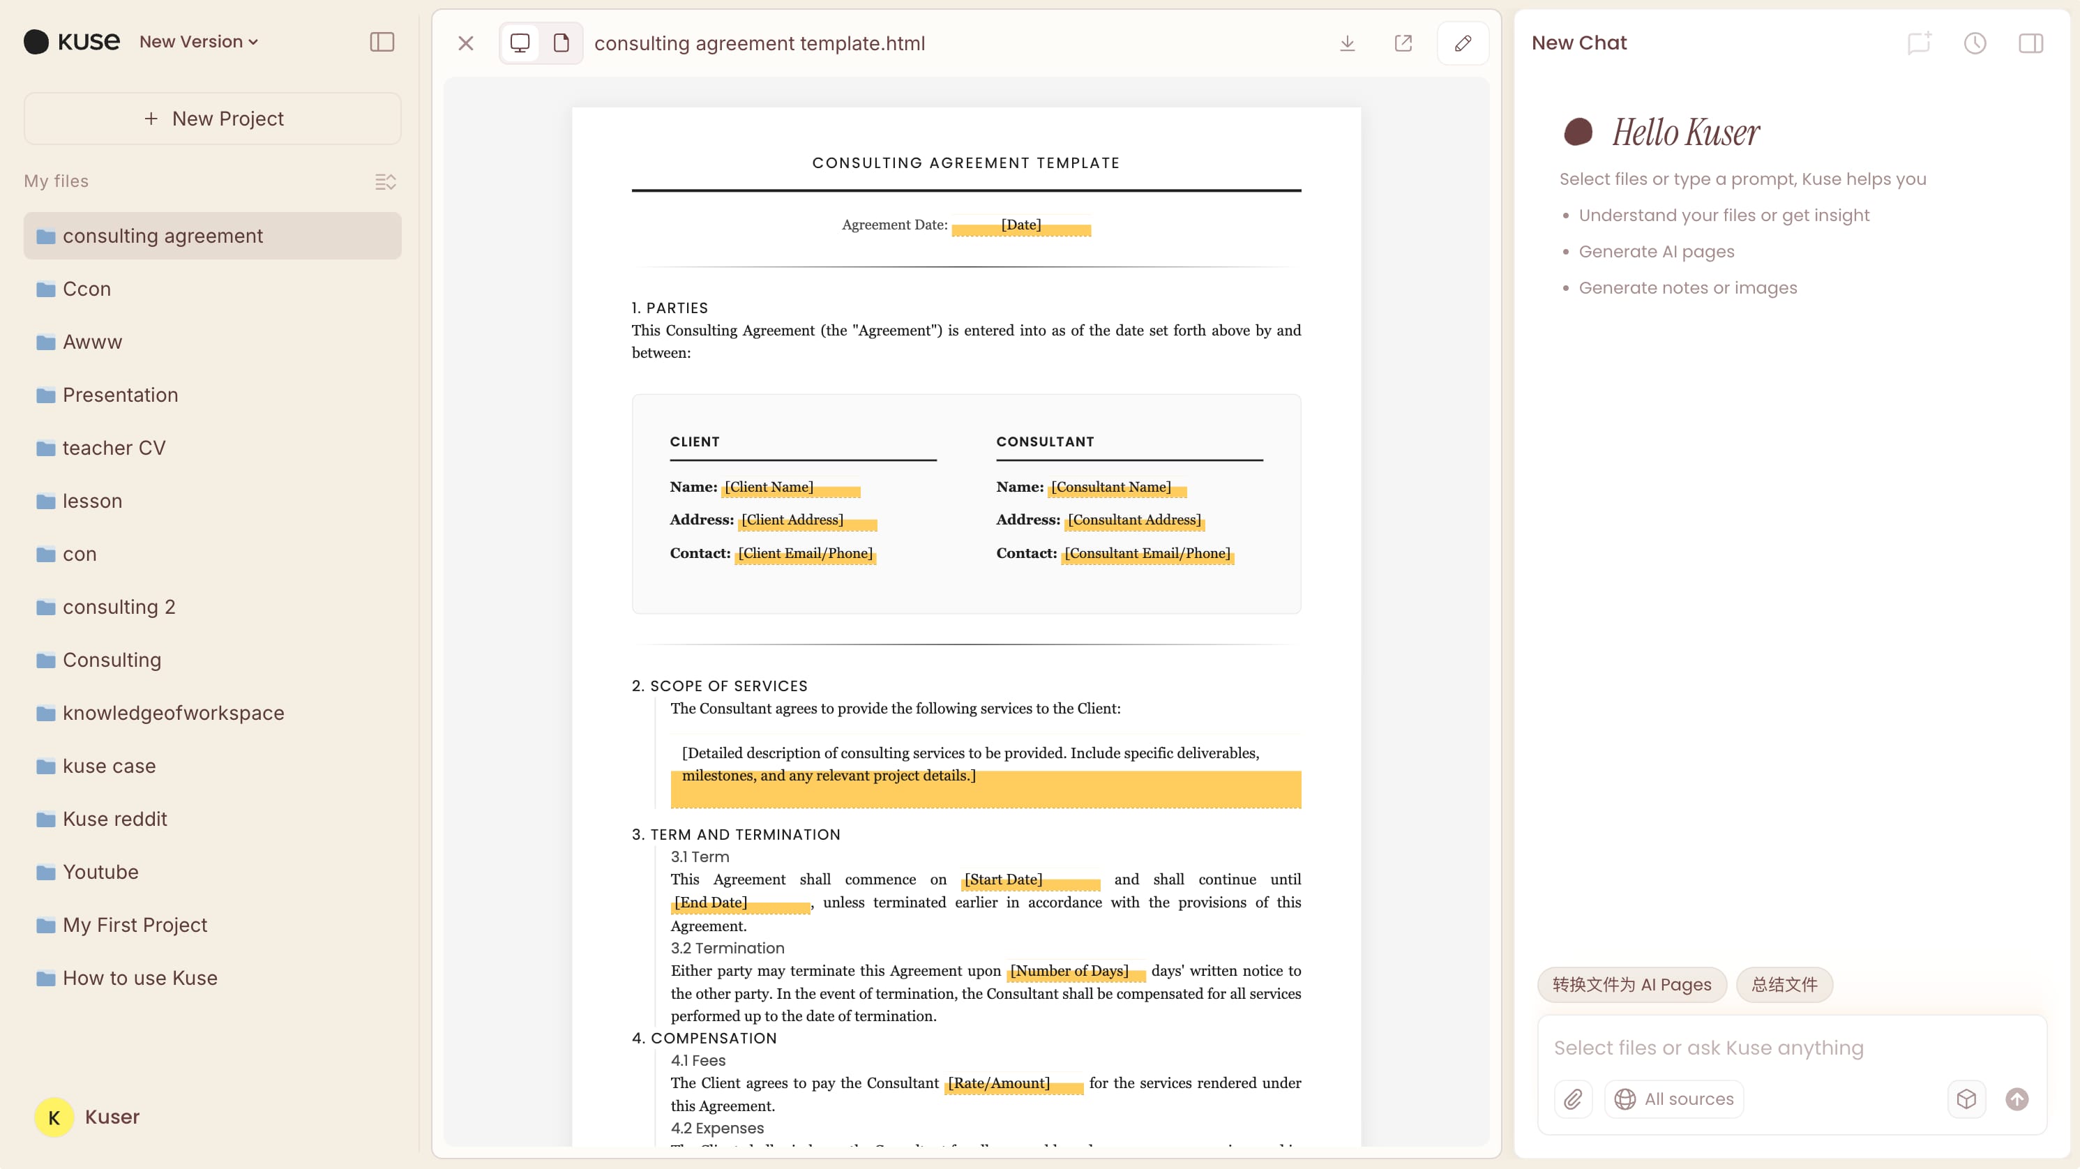The image size is (2080, 1169).
Task: Click the [Rate/Amount] placeholder
Action: [1014, 1084]
